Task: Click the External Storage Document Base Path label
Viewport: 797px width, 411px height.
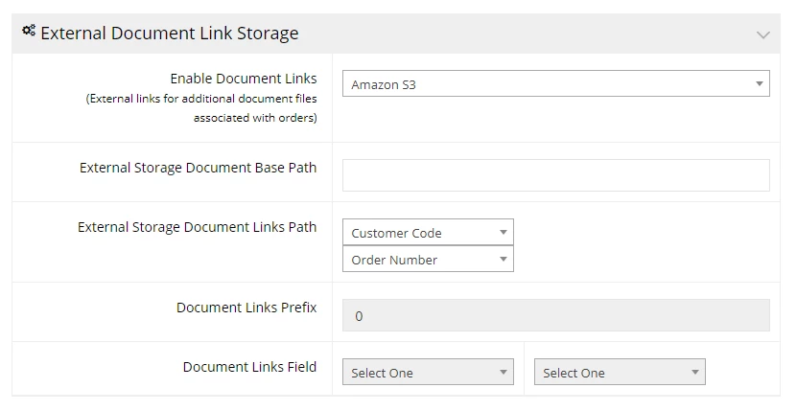Action: [199, 168]
